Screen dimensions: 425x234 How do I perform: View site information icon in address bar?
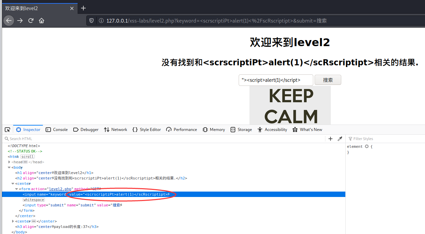coord(101,21)
